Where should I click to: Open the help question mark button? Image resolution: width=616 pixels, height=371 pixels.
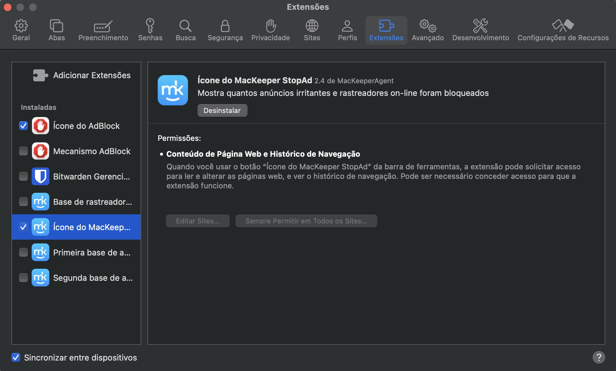599,357
